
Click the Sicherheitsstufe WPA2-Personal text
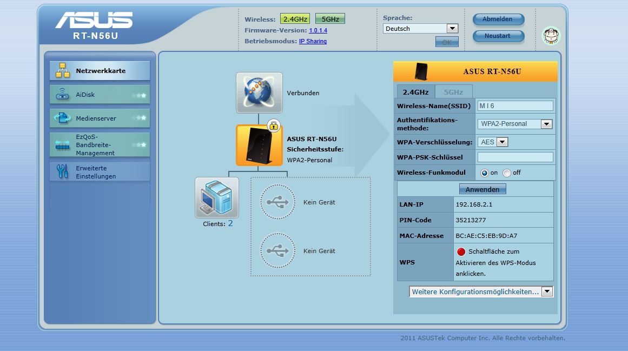pos(309,160)
